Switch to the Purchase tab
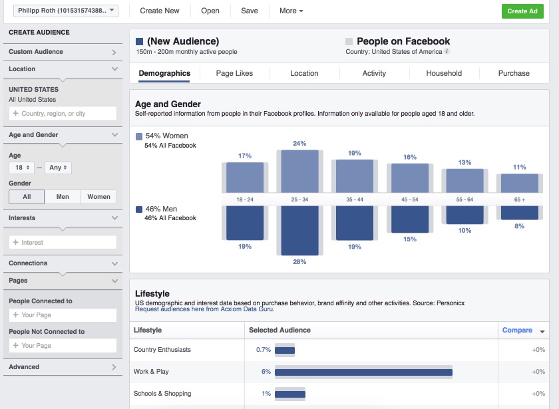This screenshot has height=409, width=559. click(x=514, y=73)
